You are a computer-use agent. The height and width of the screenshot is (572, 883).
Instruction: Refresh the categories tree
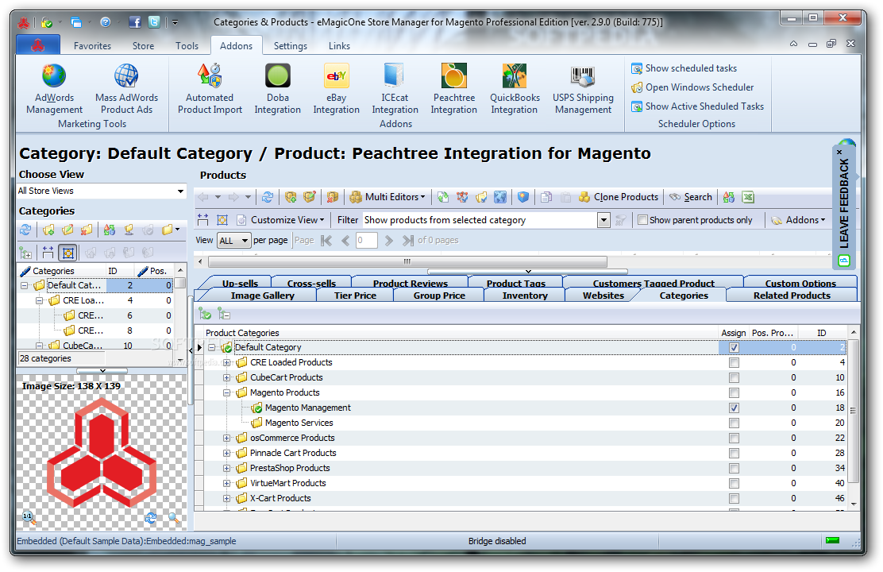pyautogui.click(x=25, y=230)
